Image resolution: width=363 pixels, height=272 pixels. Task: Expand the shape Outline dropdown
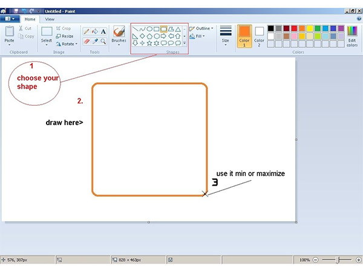click(x=202, y=28)
